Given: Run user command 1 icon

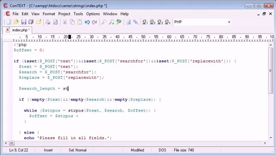Looking at the screenshot, I should (145, 22).
